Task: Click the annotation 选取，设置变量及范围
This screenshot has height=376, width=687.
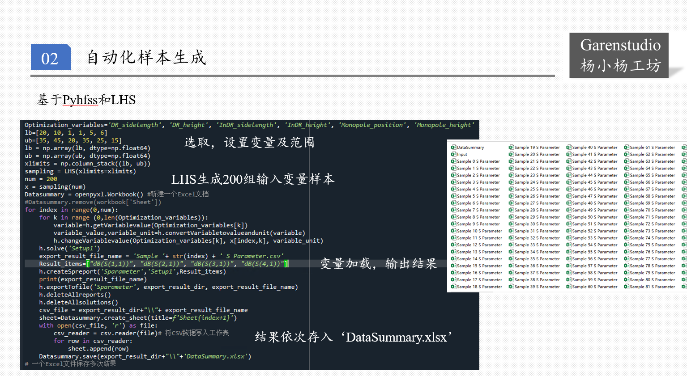Action: [x=249, y=143]
